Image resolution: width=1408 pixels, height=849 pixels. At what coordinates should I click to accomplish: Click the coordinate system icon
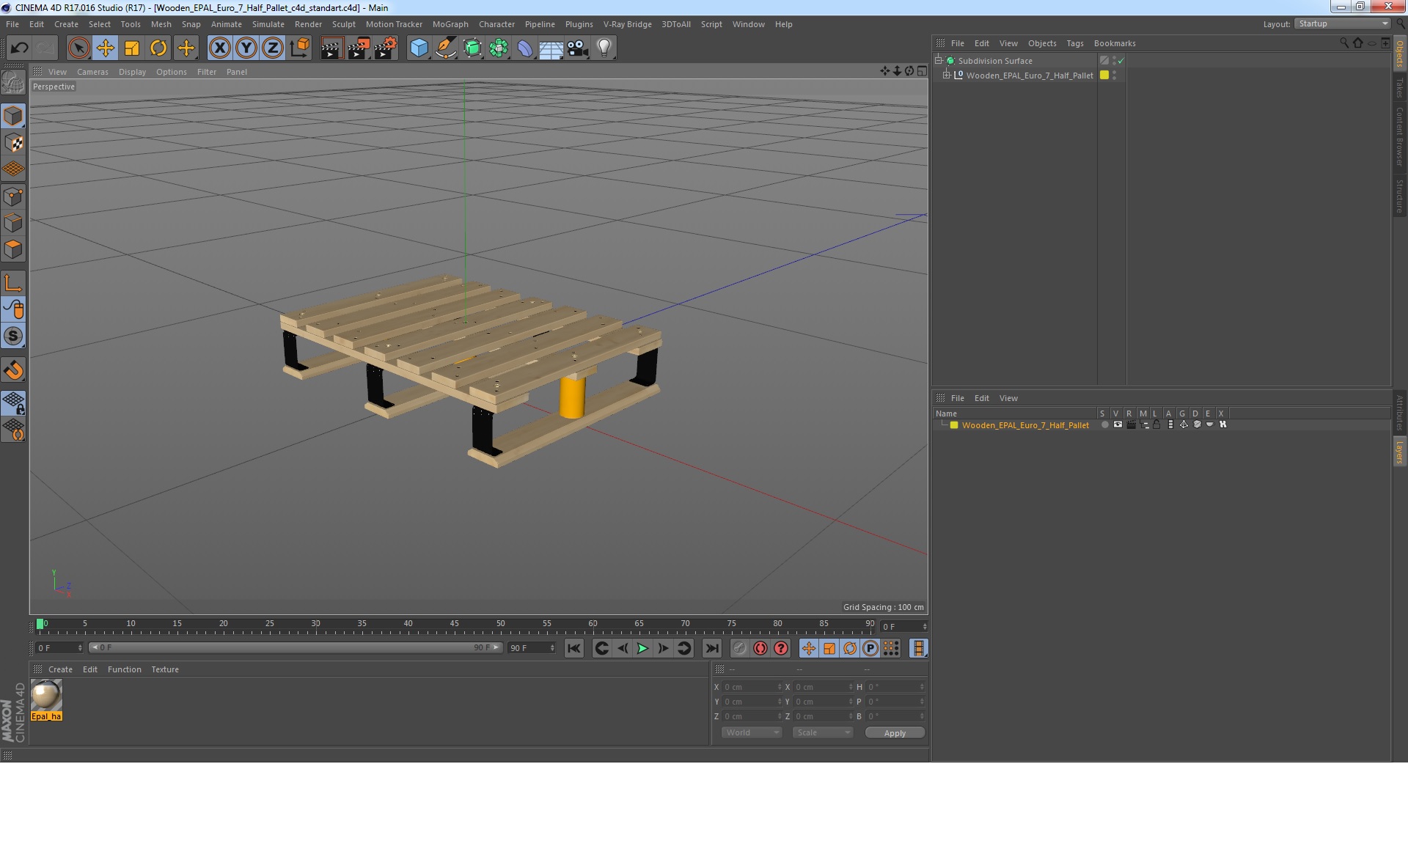tap(299, 48)
